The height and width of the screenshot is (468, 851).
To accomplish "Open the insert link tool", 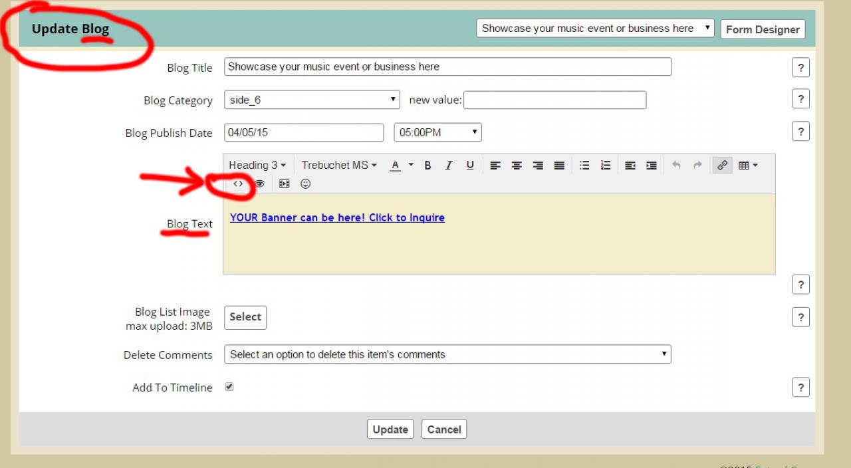I will [x=722, y=166].
